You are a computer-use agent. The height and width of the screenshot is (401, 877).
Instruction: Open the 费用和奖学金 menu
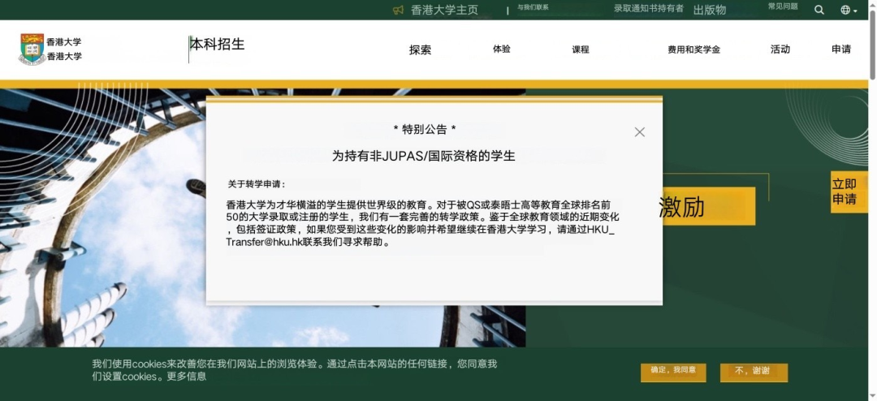coord(693,50)
